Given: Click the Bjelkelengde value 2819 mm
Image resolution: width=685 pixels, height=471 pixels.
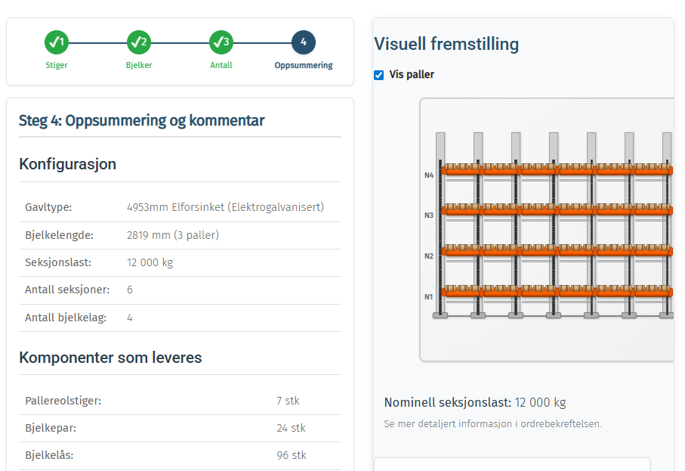Looking at the screenshot, I should click(172, 235).
